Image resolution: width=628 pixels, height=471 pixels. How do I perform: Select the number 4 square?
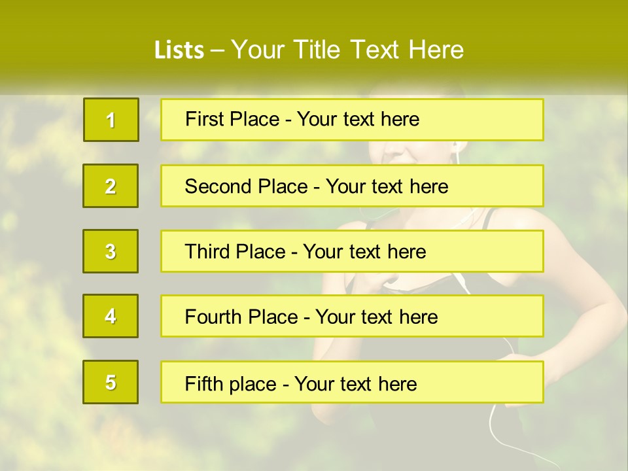111,316
